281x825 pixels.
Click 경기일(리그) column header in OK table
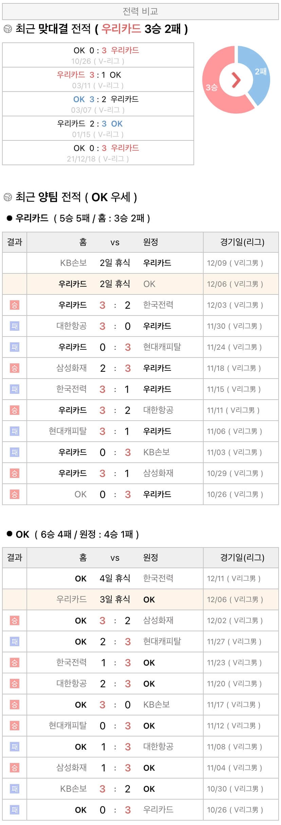(x=242, y=558)
